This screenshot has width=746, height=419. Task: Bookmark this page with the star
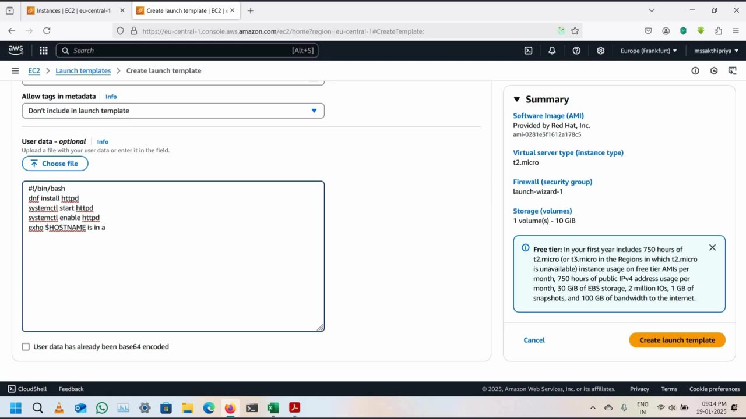(575, 31)
